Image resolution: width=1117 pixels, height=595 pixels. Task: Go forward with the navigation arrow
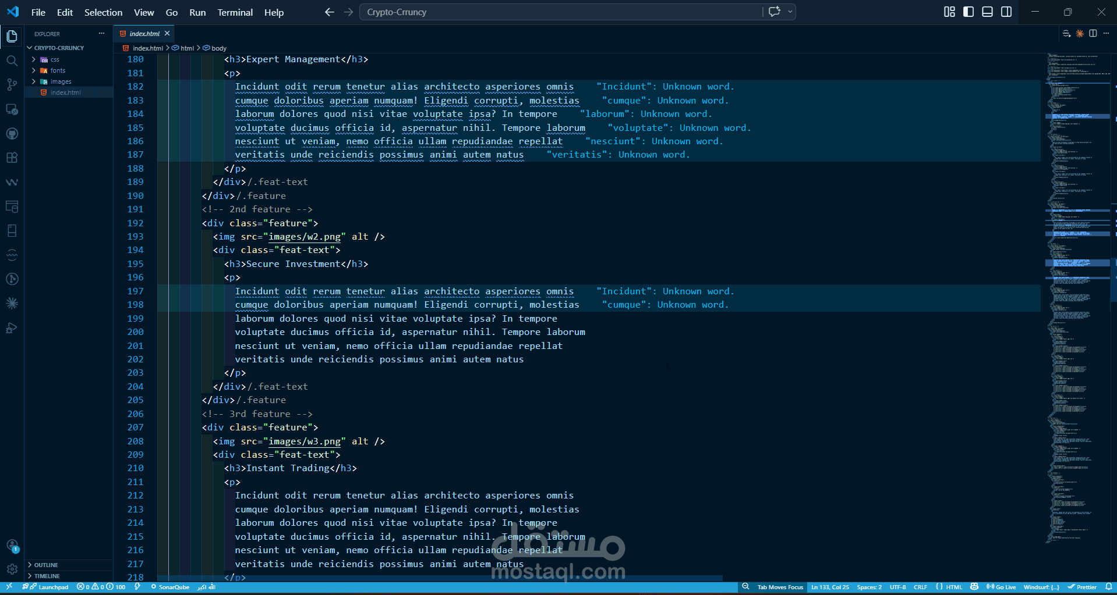(348, 12)
